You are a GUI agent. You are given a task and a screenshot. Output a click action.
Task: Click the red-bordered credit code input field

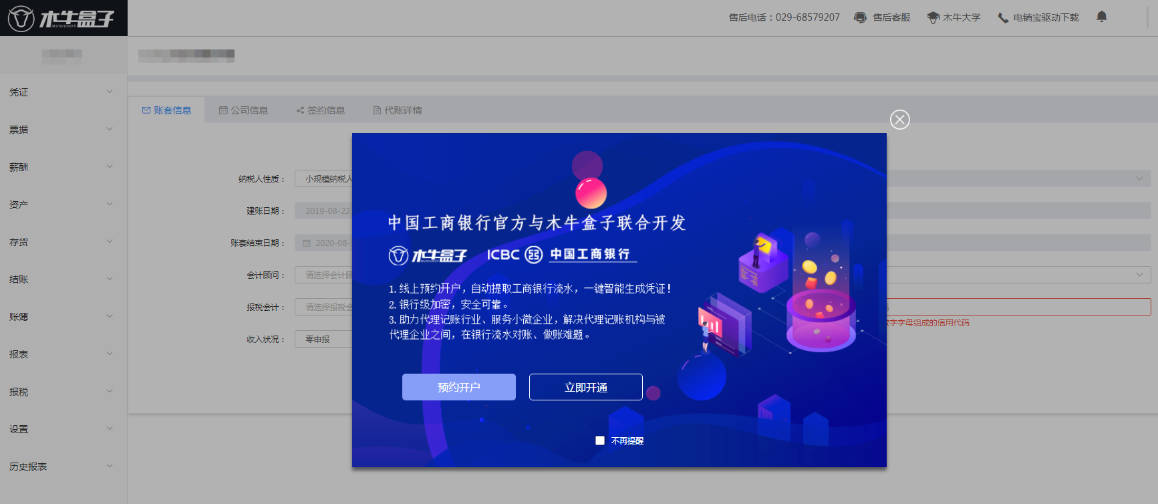click(x=1018, y=307)
